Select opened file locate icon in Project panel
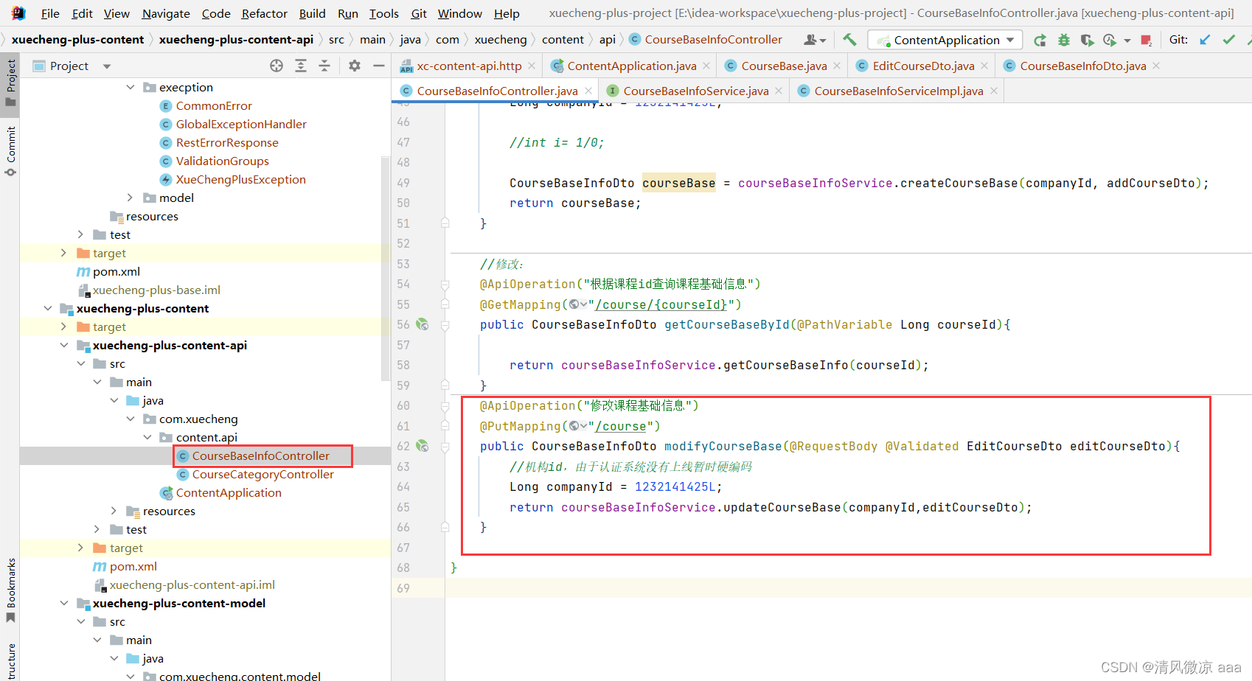The image size is (1252, 681). point(277,66)
